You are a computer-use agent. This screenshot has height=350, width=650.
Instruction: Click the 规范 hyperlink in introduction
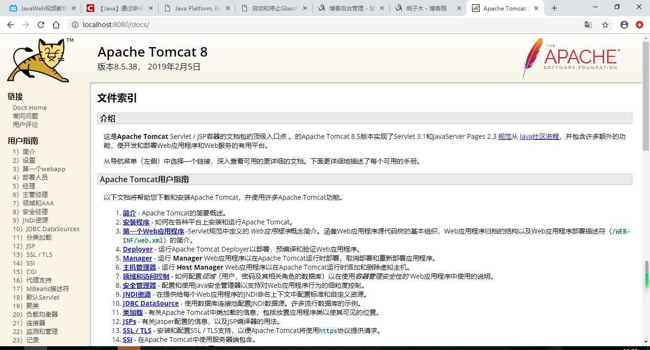pyautogui.click(x=504, y=136)
